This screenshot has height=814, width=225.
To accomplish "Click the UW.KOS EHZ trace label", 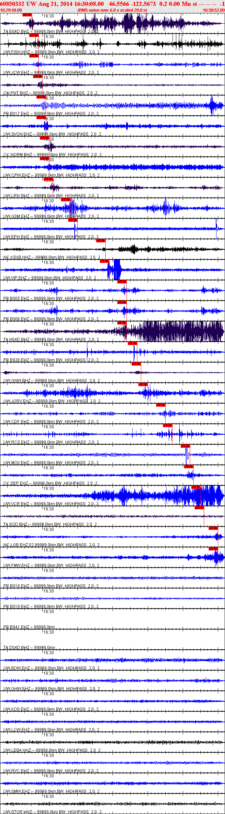I will pyautogui.click(x=51, y=709).
